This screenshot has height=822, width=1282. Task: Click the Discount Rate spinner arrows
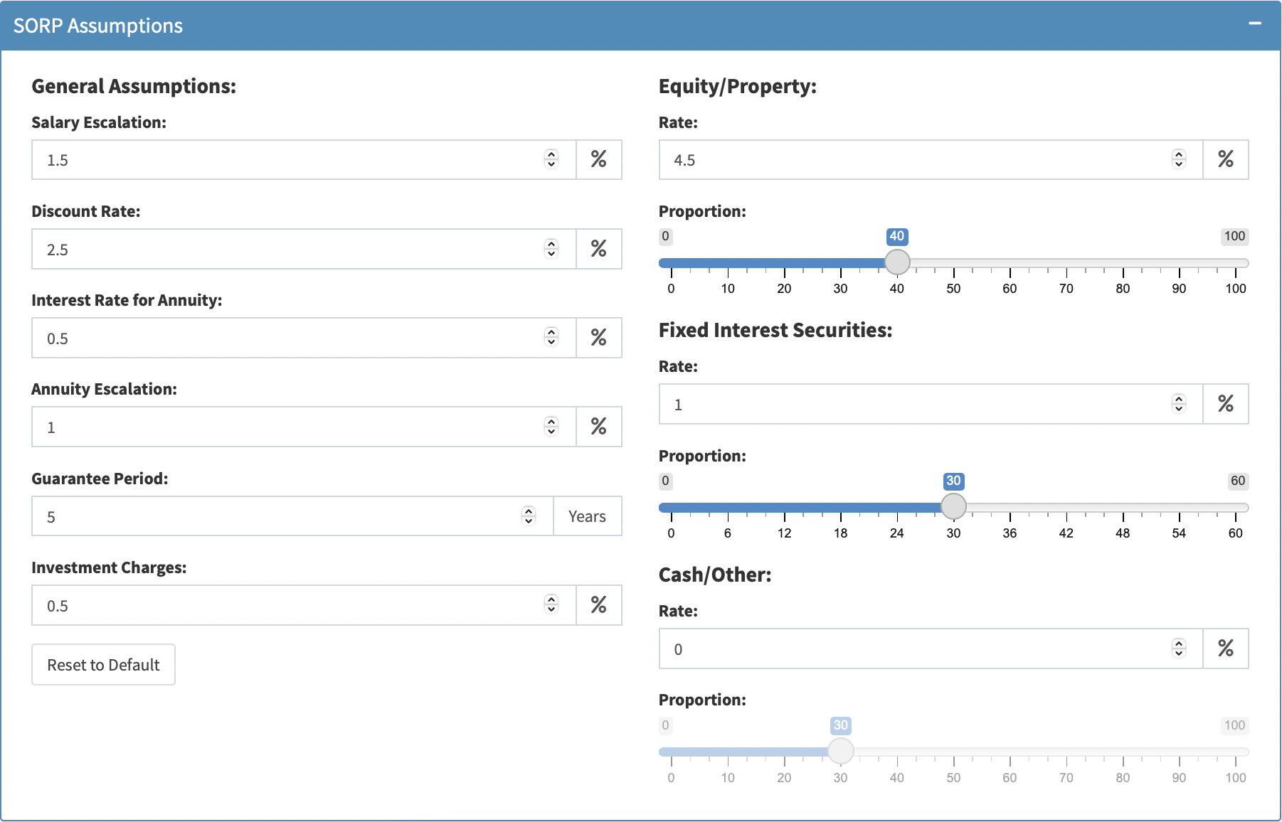point(551,249)
